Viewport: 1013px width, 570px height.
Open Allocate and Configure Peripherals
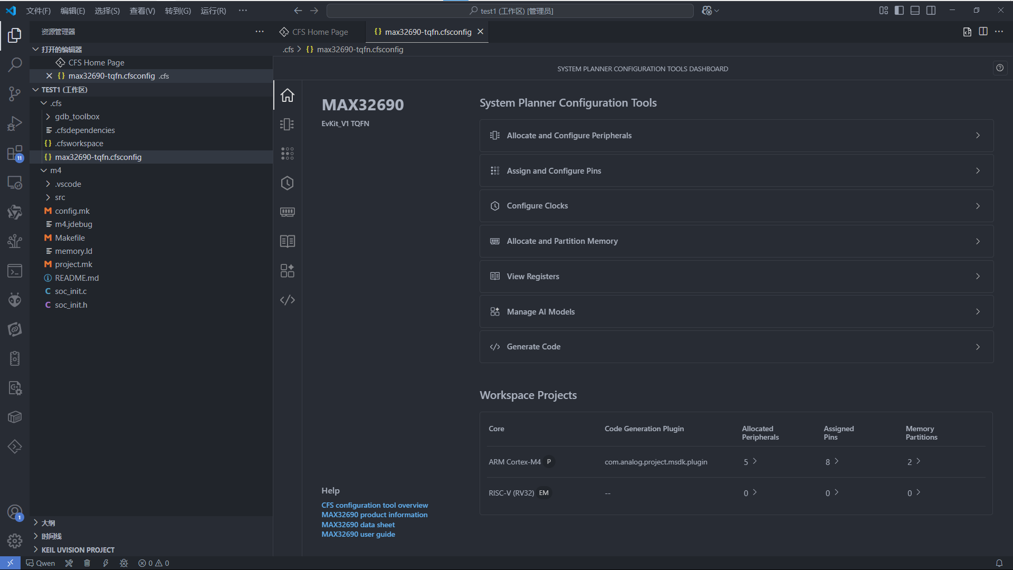tap(737, 136)
